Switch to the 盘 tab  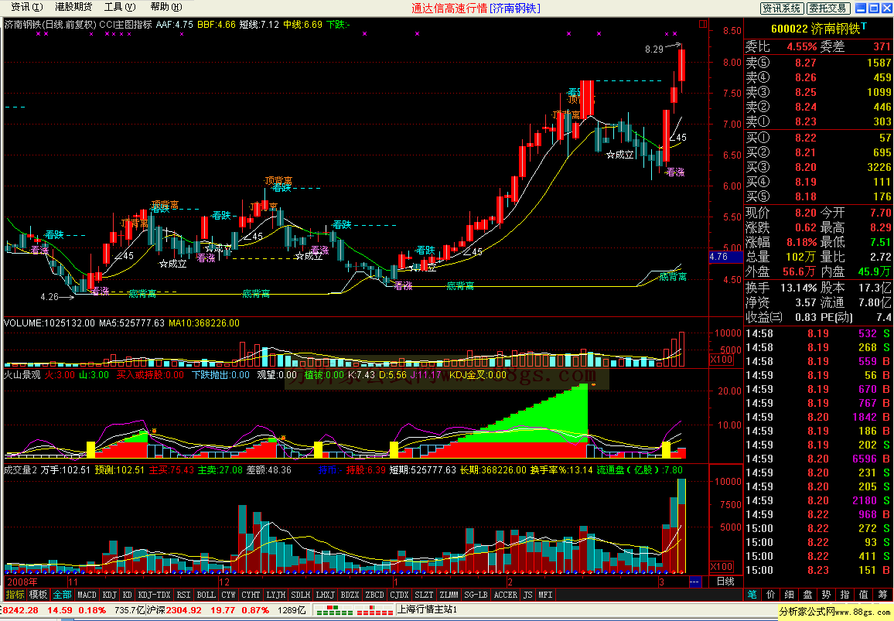pos(808,595)
